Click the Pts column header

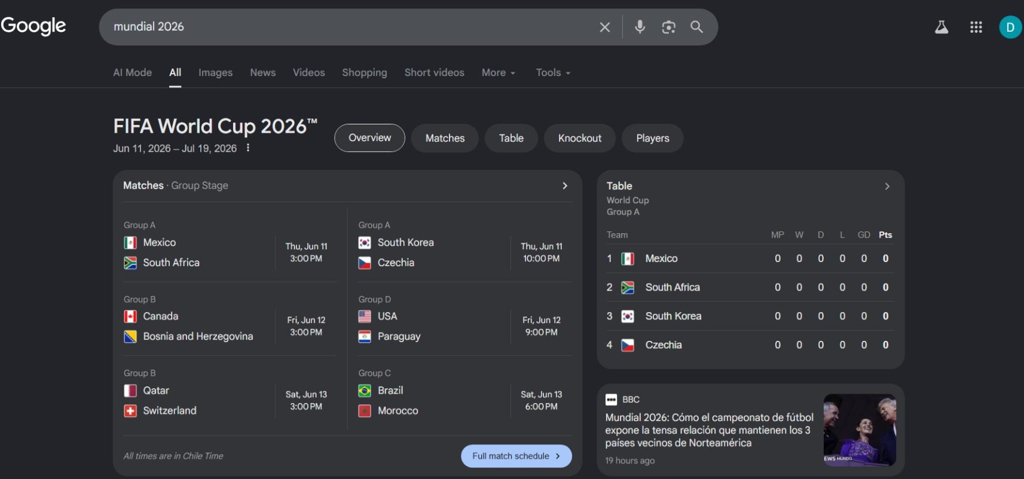point(885,235)
